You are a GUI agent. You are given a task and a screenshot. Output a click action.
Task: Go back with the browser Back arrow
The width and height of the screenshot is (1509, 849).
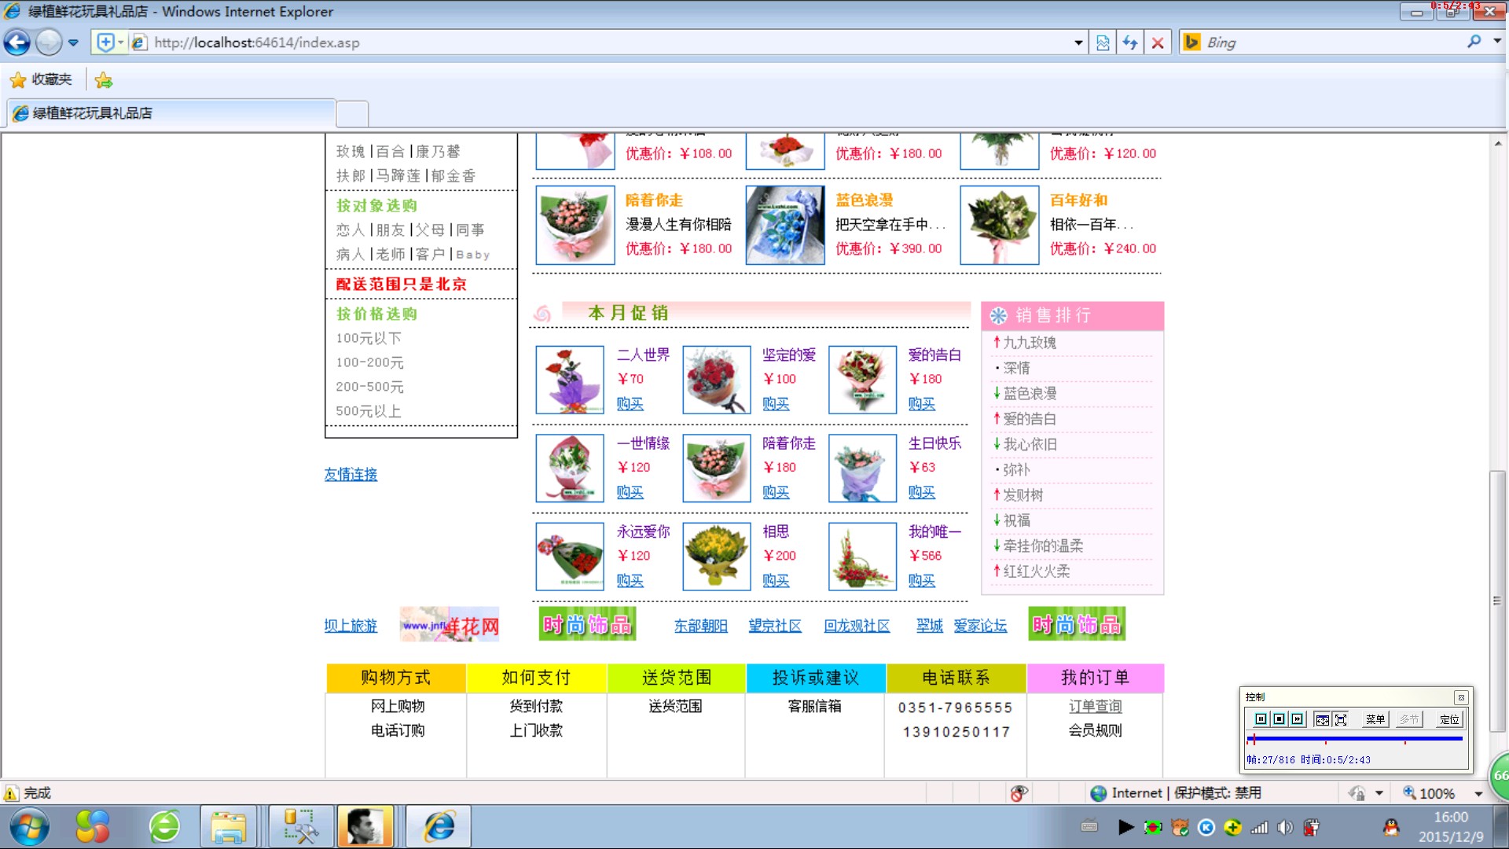[x=17, y=42]
